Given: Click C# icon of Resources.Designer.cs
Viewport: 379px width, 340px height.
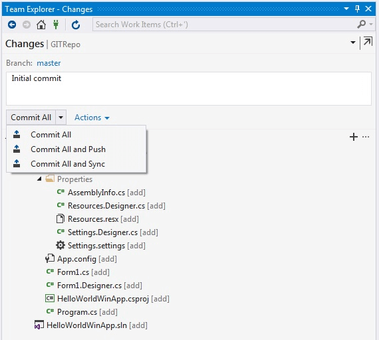Looking at the screenshot, I should coord(61,205).
